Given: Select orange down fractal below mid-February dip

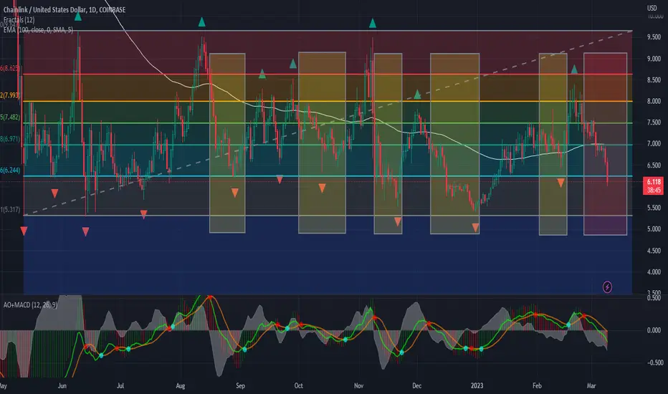Looking at the screenshot, I should [x=560, y=183].
